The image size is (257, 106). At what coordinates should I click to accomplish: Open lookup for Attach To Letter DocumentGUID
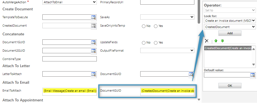pyautogui.click(x=191, y=74)
